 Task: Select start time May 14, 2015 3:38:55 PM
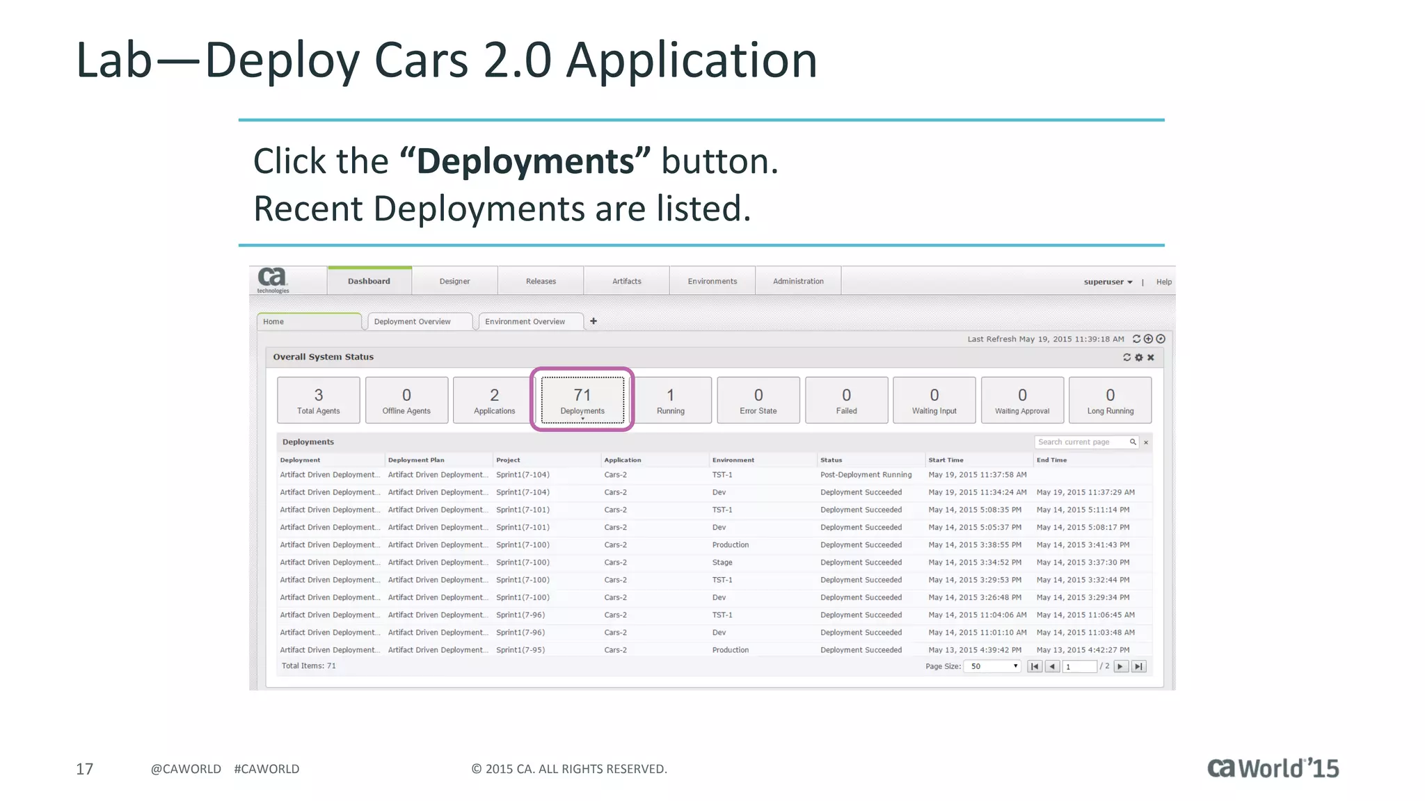click(975, 545)
